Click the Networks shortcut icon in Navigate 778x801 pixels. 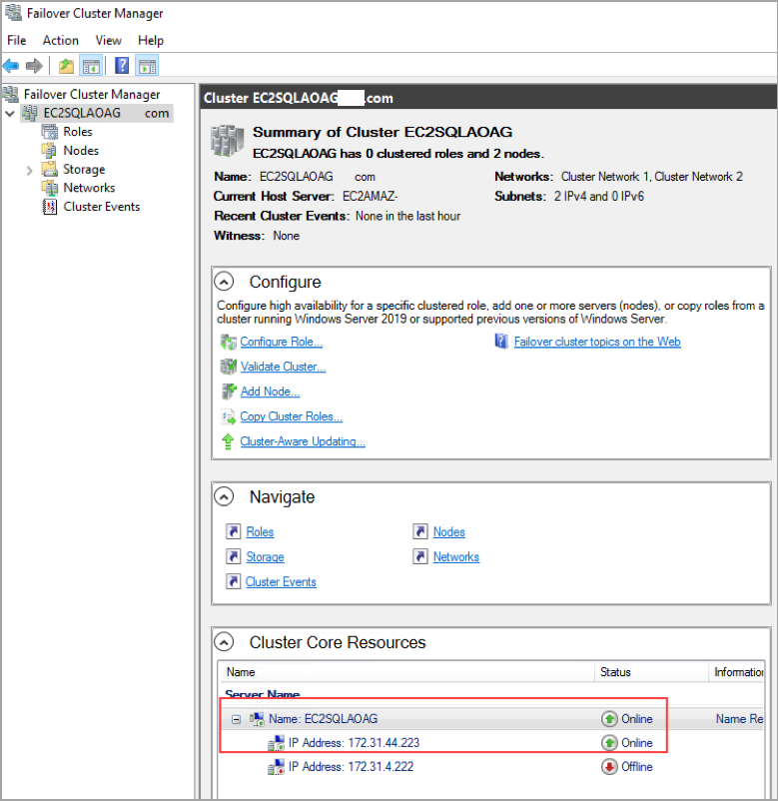(419, 556)
